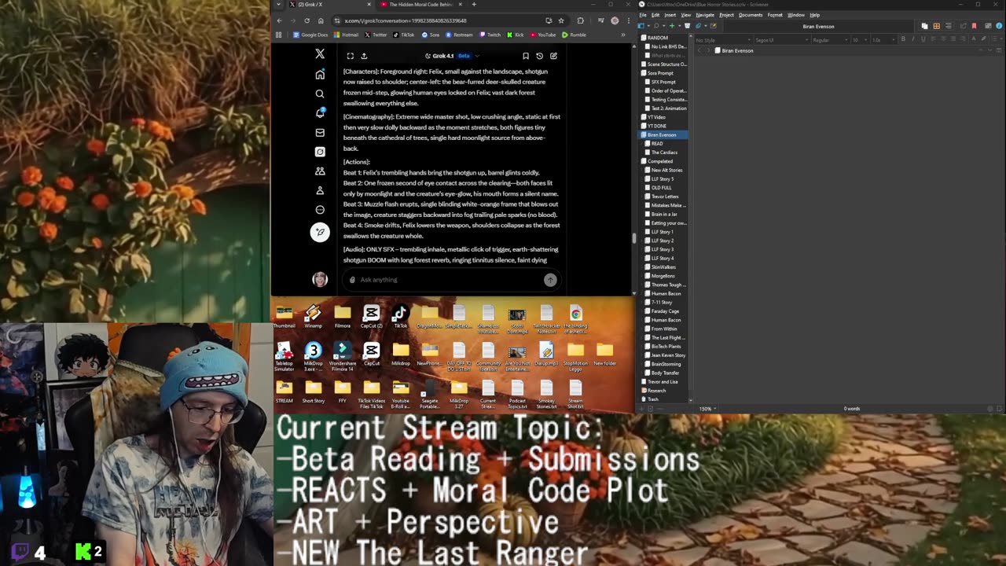Viewport: 1006px width, 566px height.
Task: Bookmark the Grok conversation
Action: [x=526, y=56]
